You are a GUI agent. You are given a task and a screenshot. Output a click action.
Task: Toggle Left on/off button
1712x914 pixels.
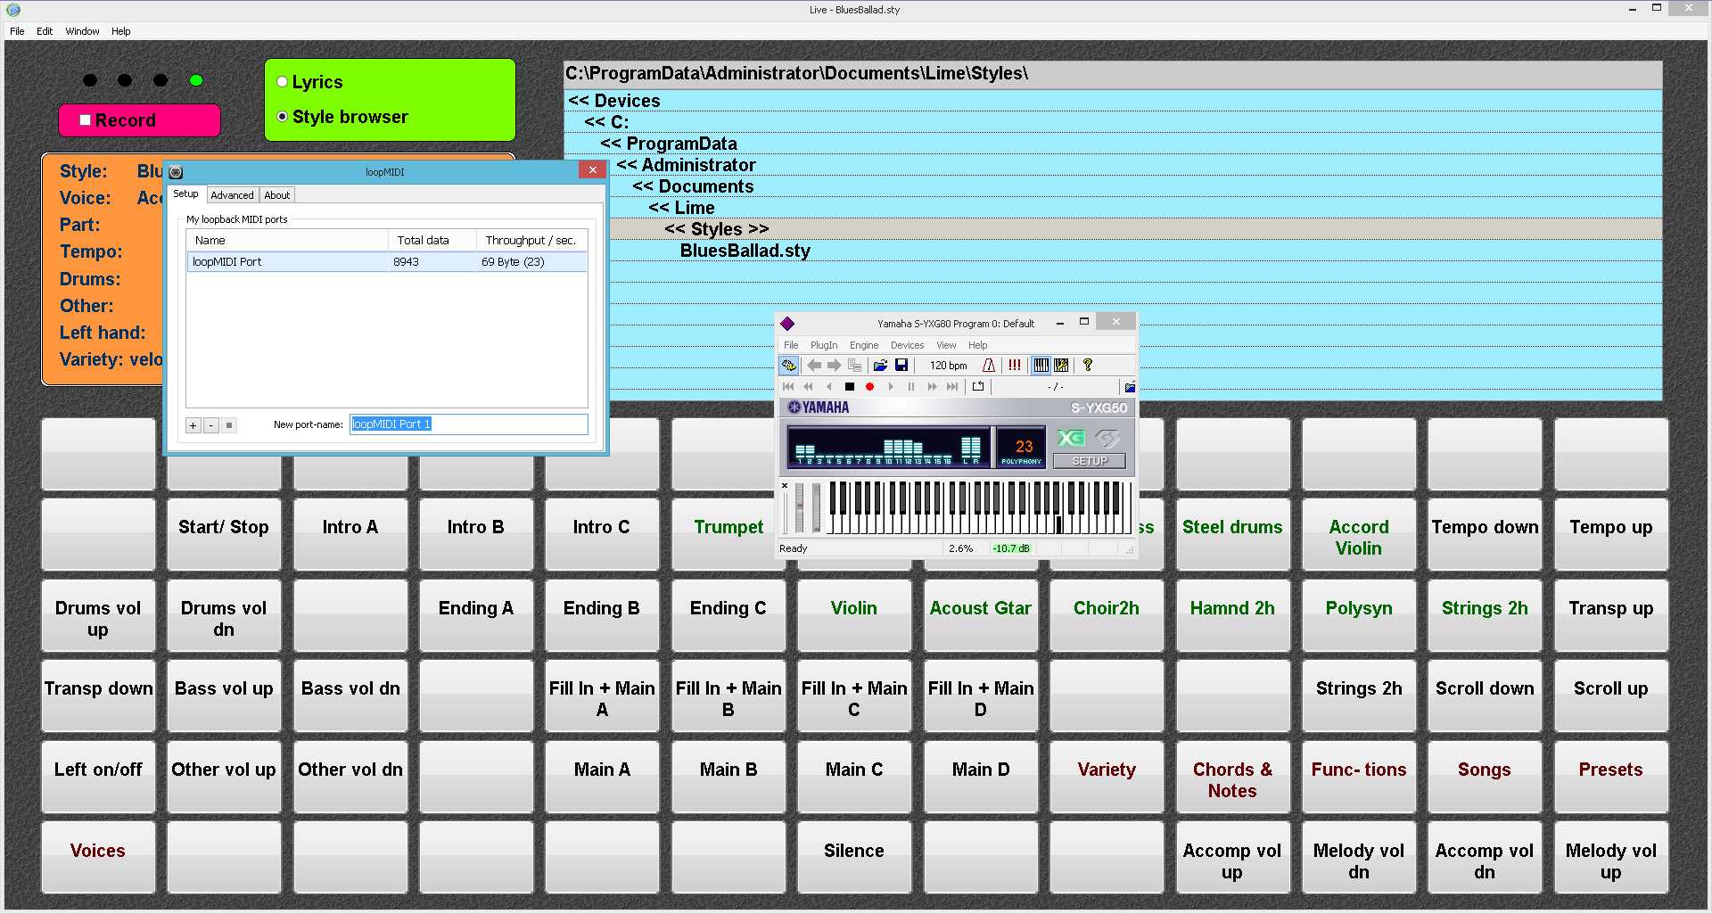(x=98, y=777)
